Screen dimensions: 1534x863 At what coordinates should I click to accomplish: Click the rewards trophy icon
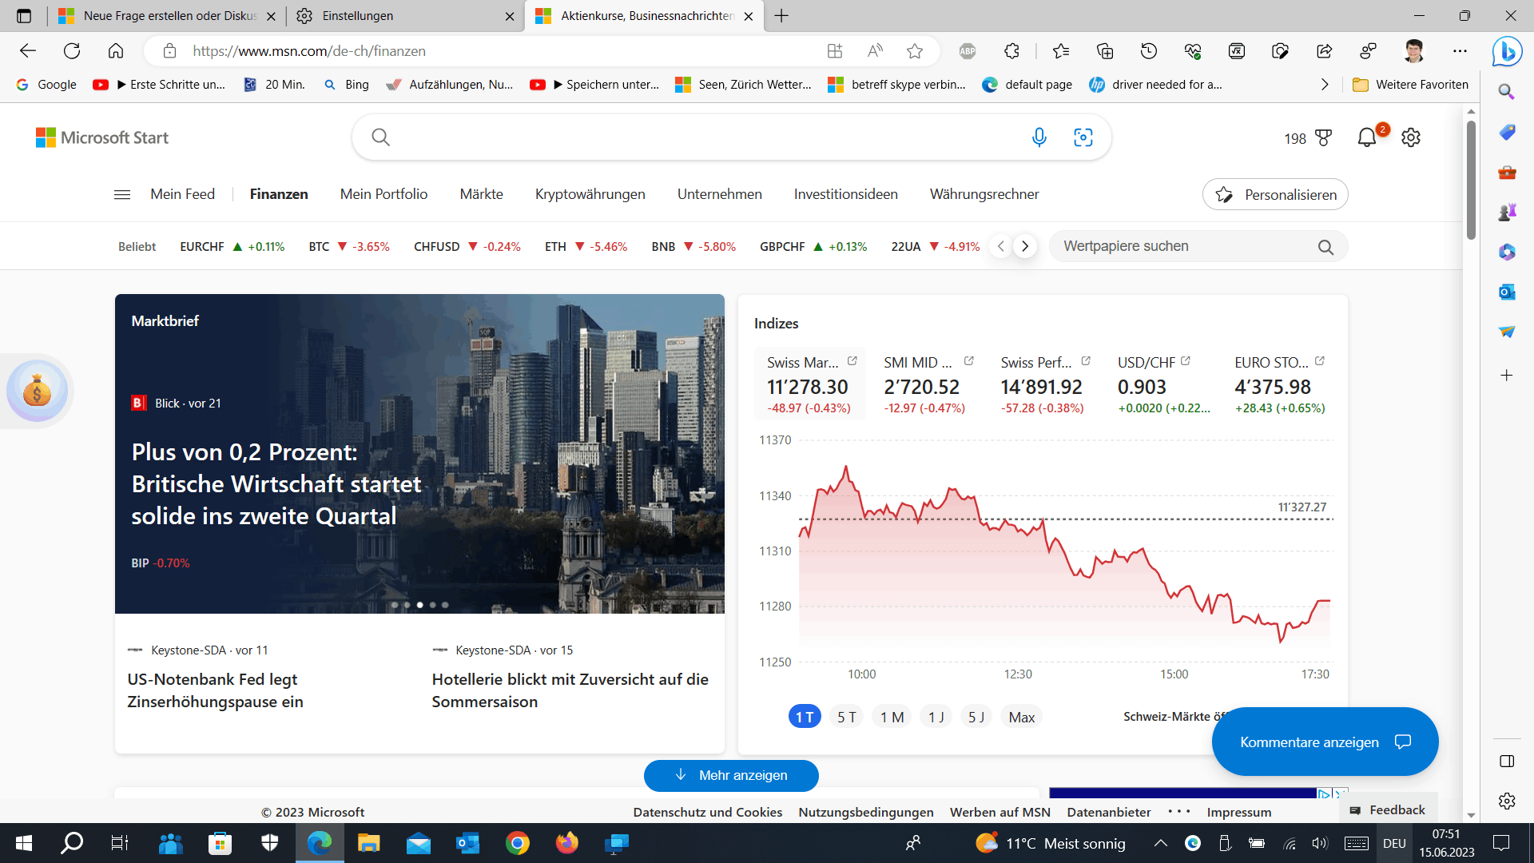click(x=1323, y=138)
